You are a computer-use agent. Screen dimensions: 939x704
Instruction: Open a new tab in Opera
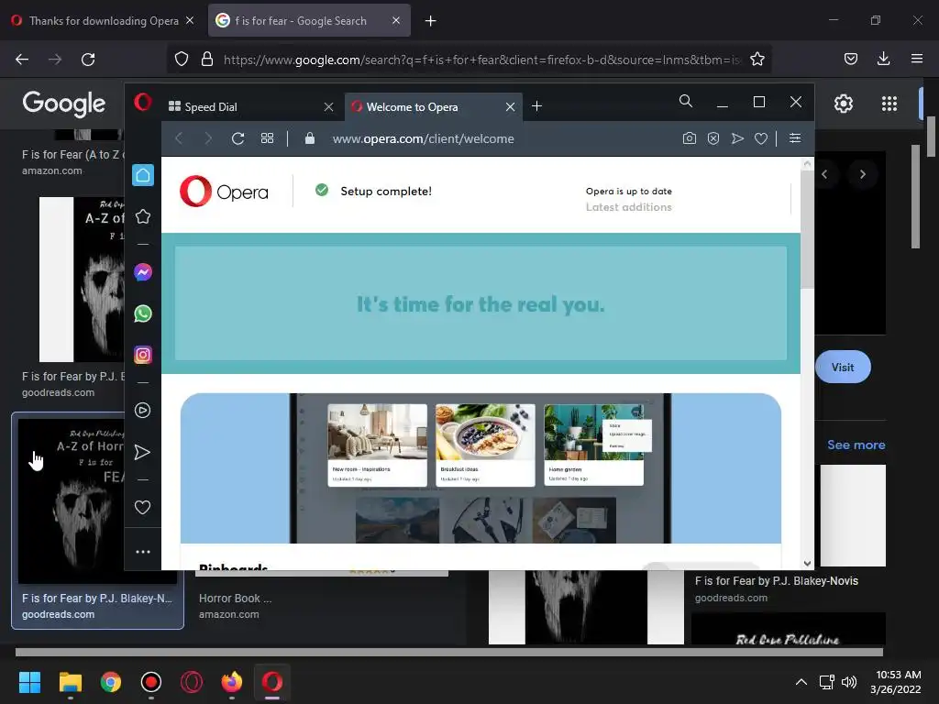coord(537,106)
